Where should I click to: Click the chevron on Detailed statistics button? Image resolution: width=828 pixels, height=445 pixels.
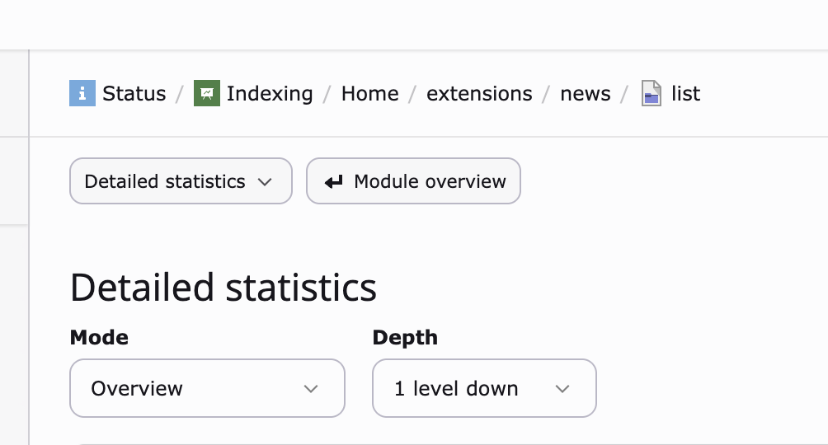pyautogui.click(x=265, y=182)
